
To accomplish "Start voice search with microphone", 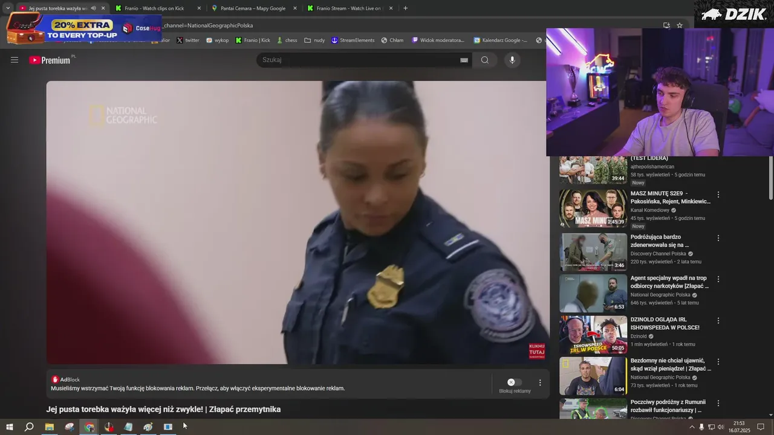I will [x=512, y=60].
